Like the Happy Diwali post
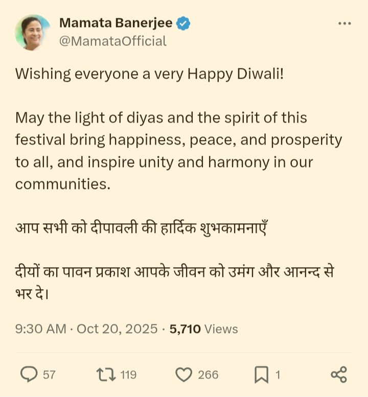Image resolution: width=368 pixels, height=397 pixels. [x=183, y=375]
